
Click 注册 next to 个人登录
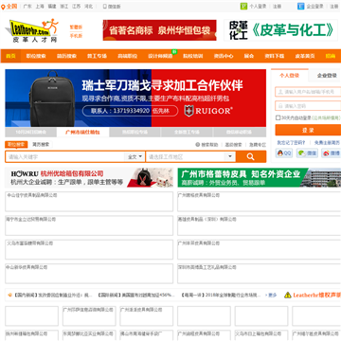[x=277, y=7]
